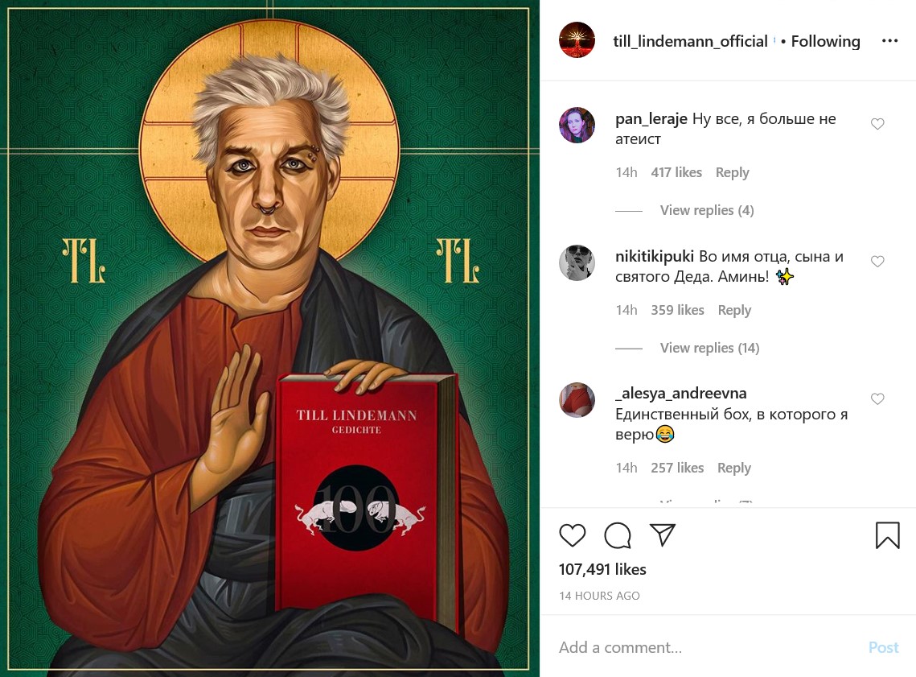Expand View replies (4) under pan_leraje
The height and width of the screenshot is (677, 916).
coord(707,210)
